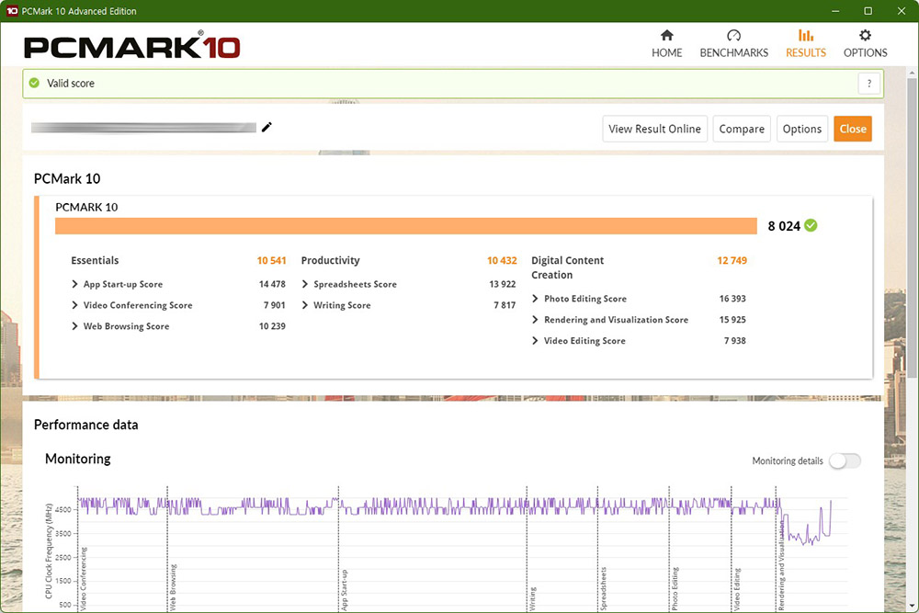Click the App Start-up marker on the chart
This screenshot has height=613, width=919.
(345, 589)
